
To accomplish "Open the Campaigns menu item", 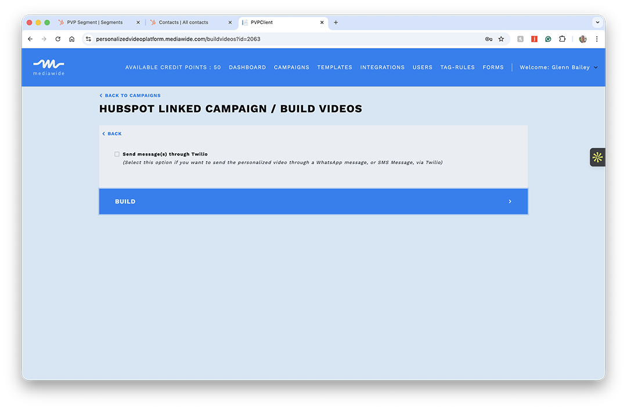I will pyautogui.click(x=291, y=67).
